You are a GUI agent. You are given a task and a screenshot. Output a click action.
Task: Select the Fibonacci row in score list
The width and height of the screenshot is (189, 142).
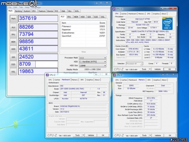(83, 26)
